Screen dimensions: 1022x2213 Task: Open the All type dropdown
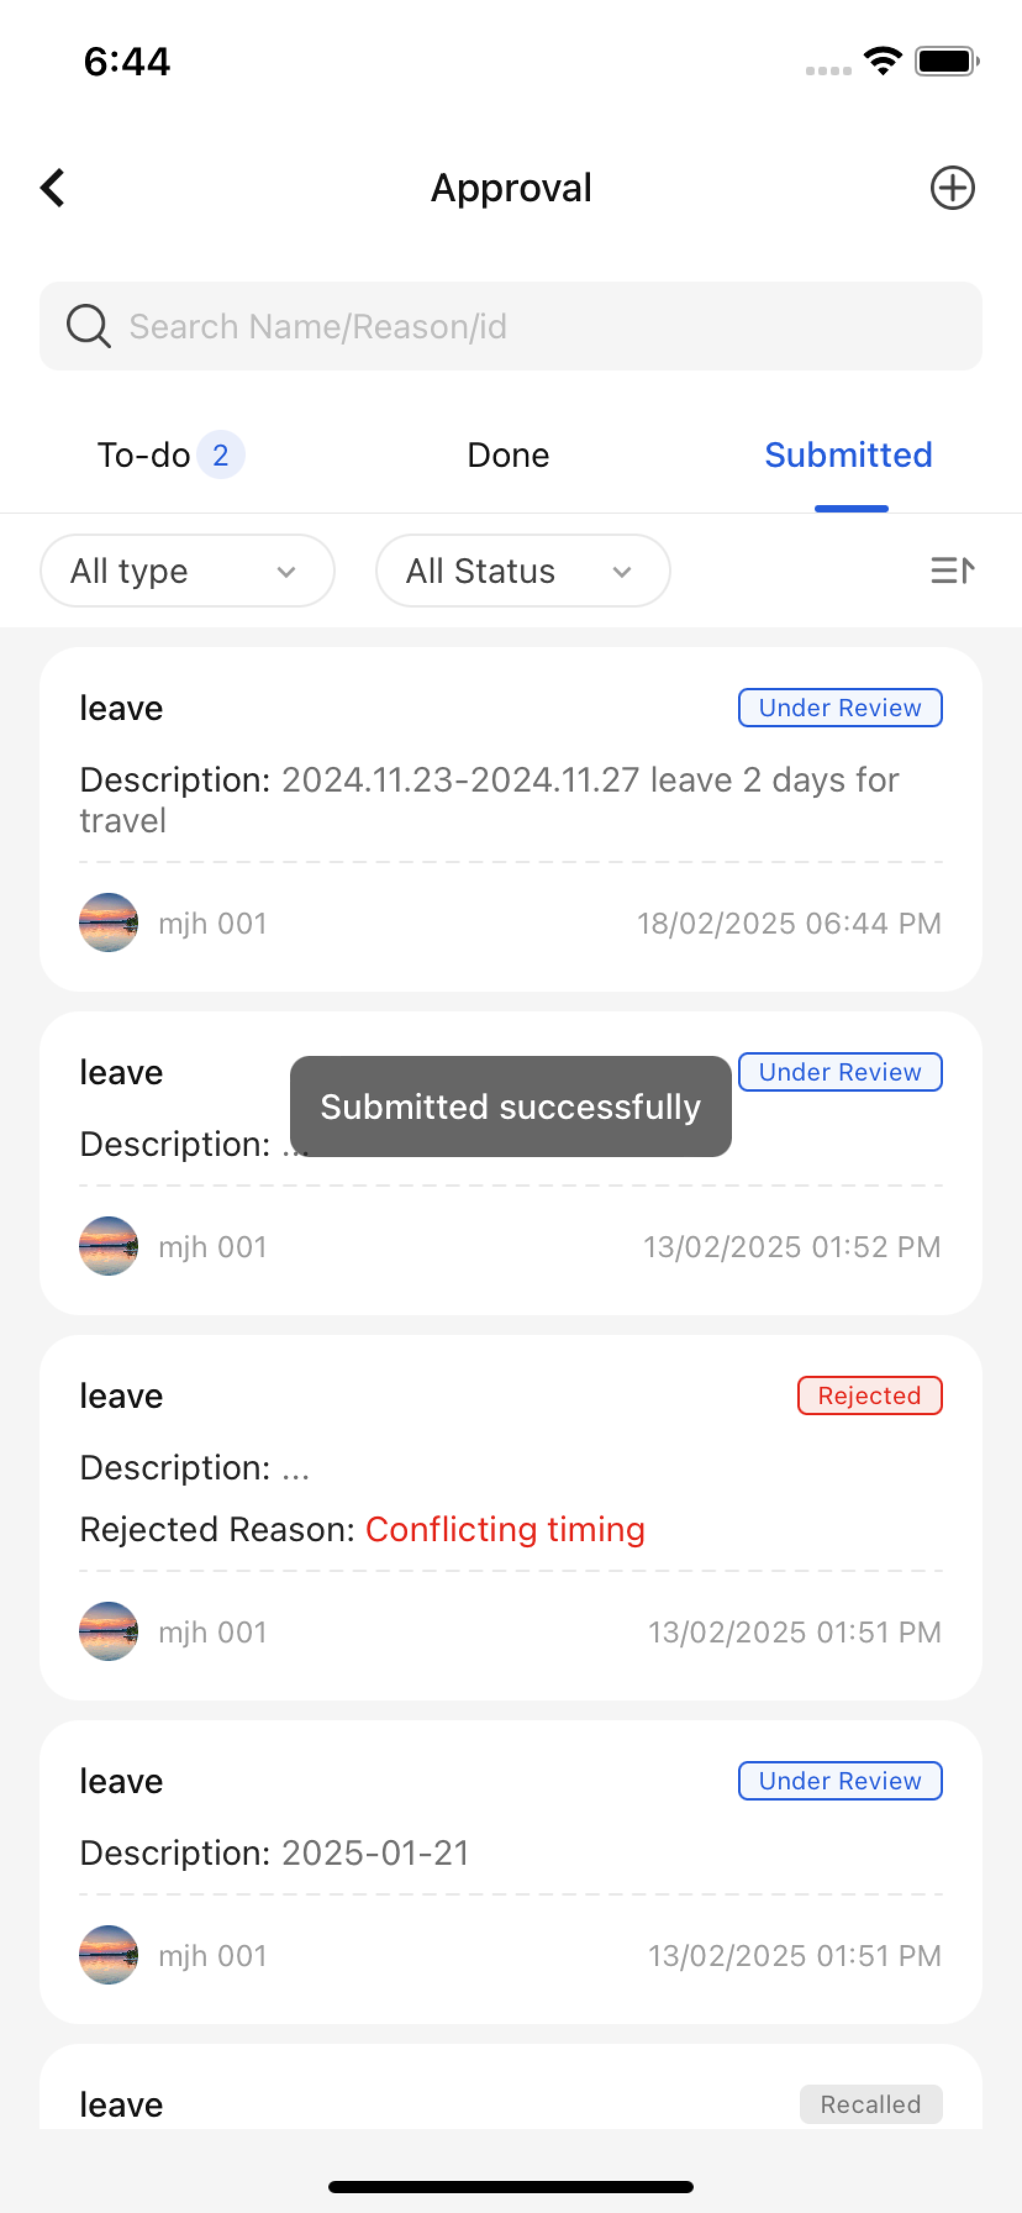[187, 571]
